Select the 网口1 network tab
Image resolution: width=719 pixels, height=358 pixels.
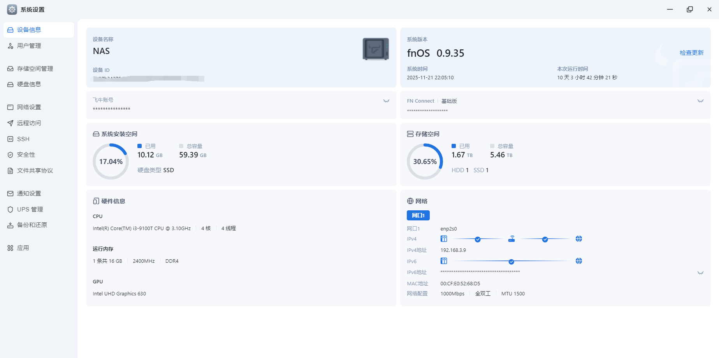click(x=418, y=215)
